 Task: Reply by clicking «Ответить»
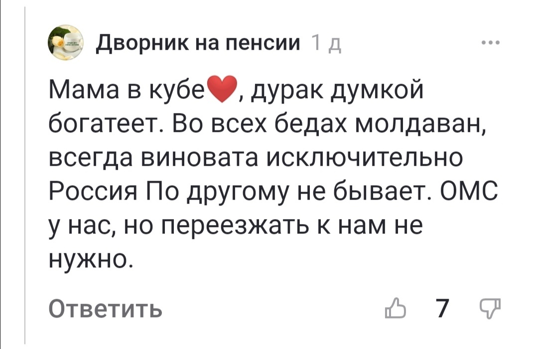pyautogui.click(x=105, y=309)
